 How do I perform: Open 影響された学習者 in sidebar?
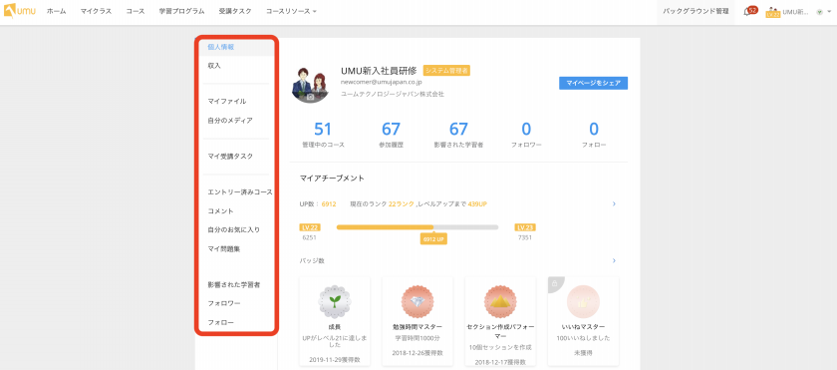(234, 284)
